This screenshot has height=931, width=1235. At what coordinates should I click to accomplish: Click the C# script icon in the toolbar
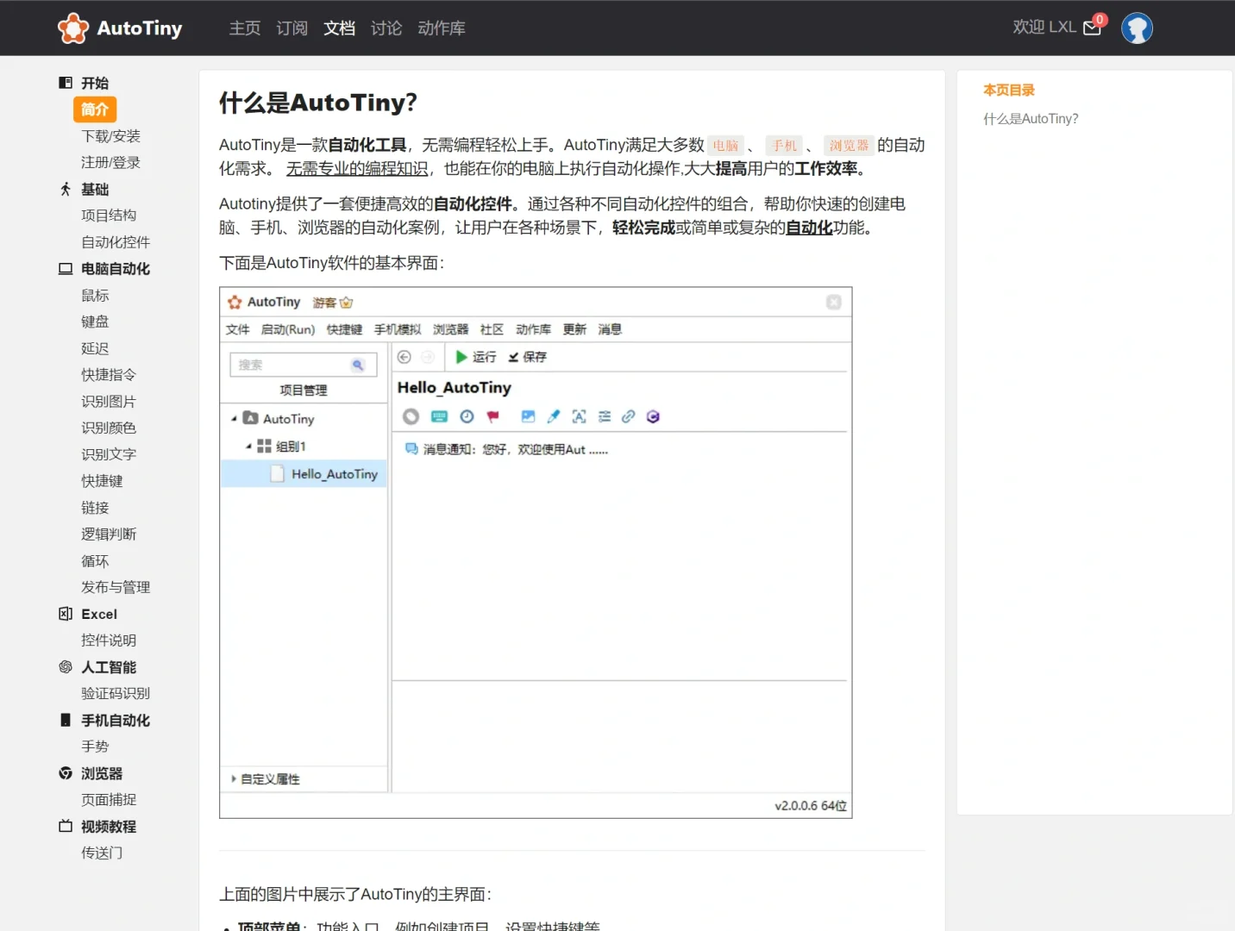653,416
